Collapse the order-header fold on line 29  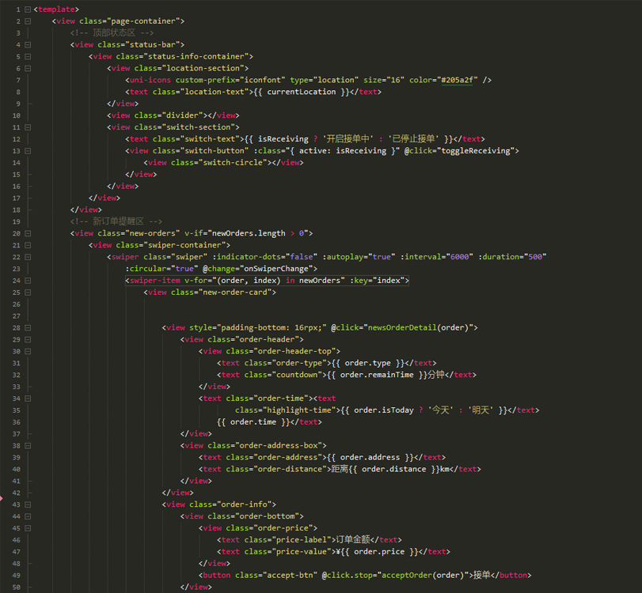tap(28, 339)
